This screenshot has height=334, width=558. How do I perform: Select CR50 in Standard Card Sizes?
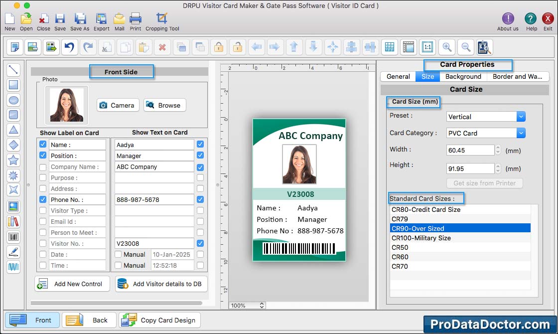[460, 247]
